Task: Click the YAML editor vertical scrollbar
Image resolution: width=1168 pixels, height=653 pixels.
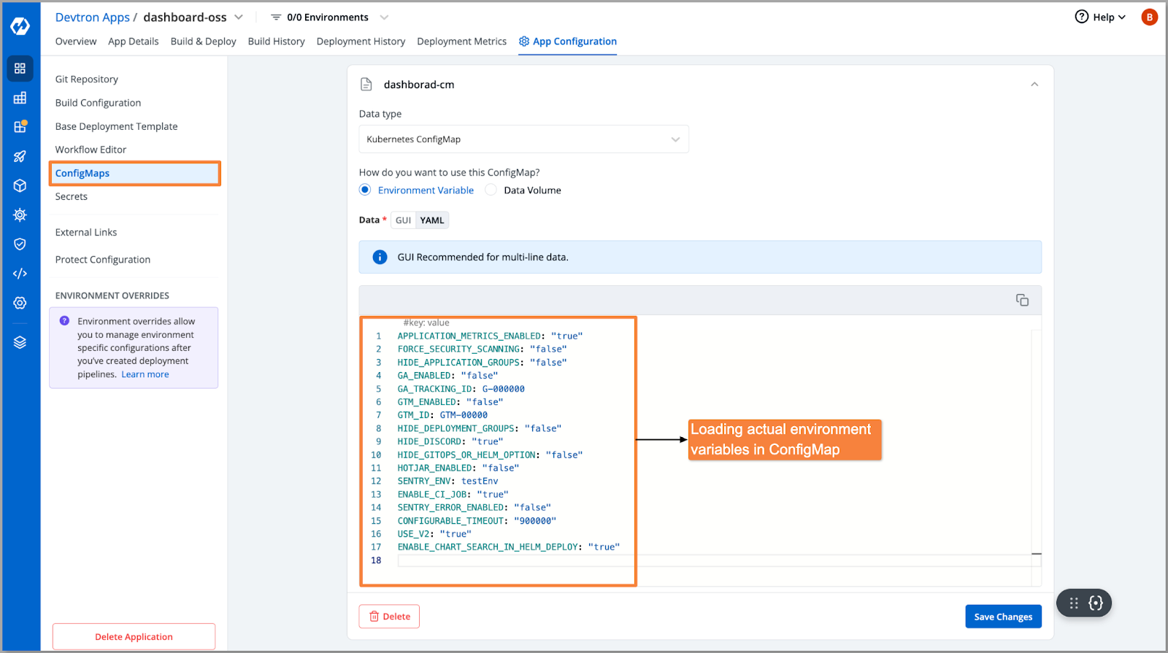Action: [x=1036, y=458]
